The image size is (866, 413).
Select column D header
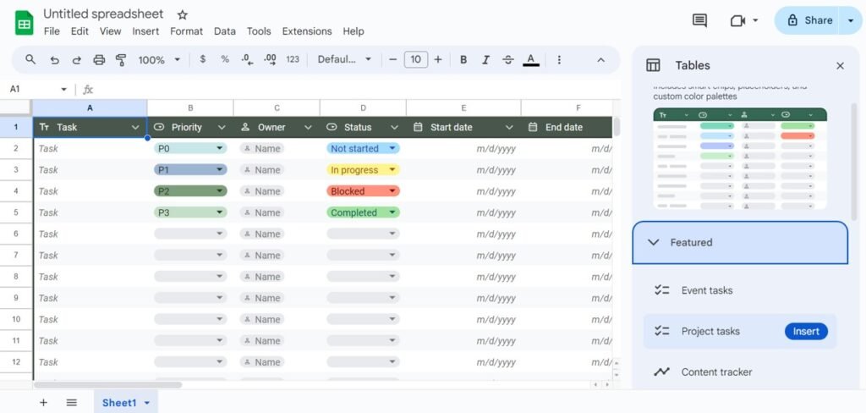click(x=363, y=107)
